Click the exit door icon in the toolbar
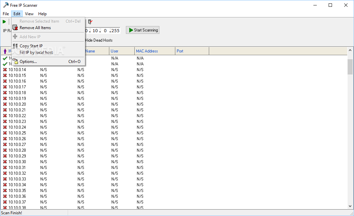This screenshot has height=216, width=354. (x=90, y=22)
